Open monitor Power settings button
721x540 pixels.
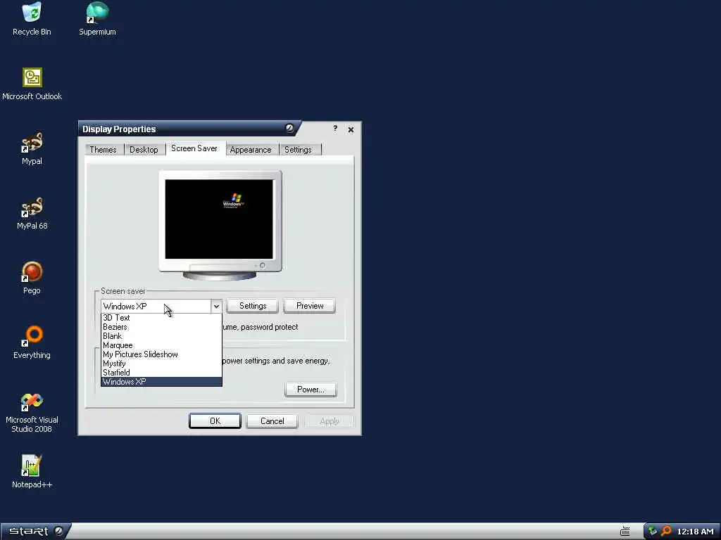[311, 390]
